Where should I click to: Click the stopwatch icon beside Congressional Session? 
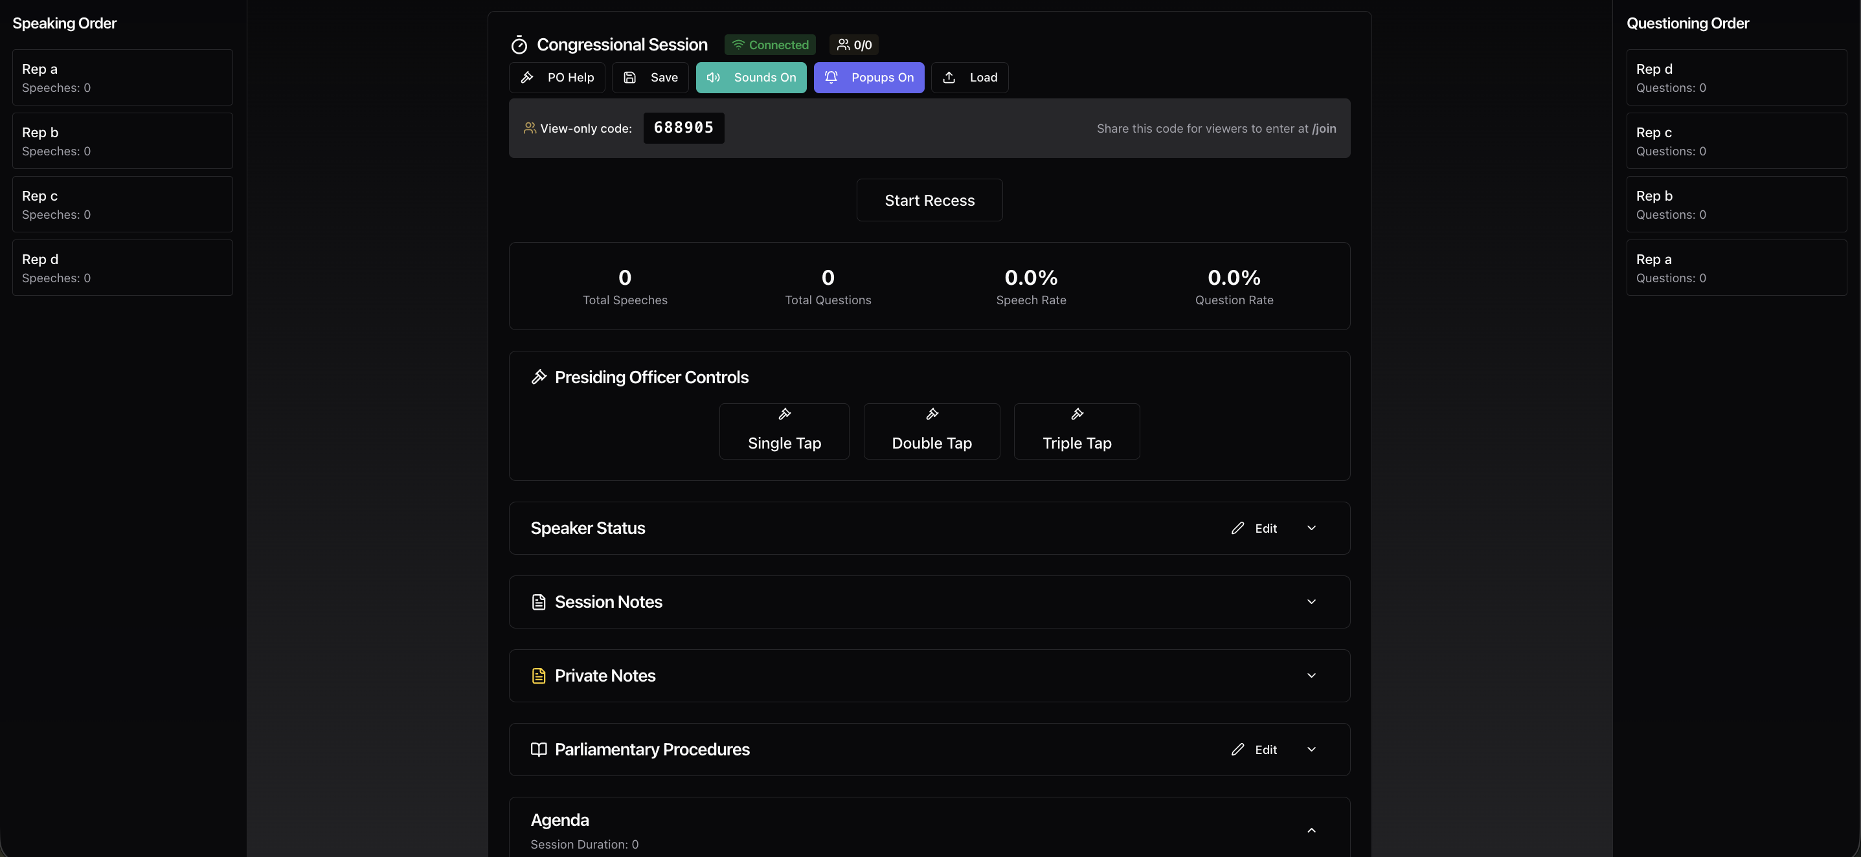(x=519, y=45)
